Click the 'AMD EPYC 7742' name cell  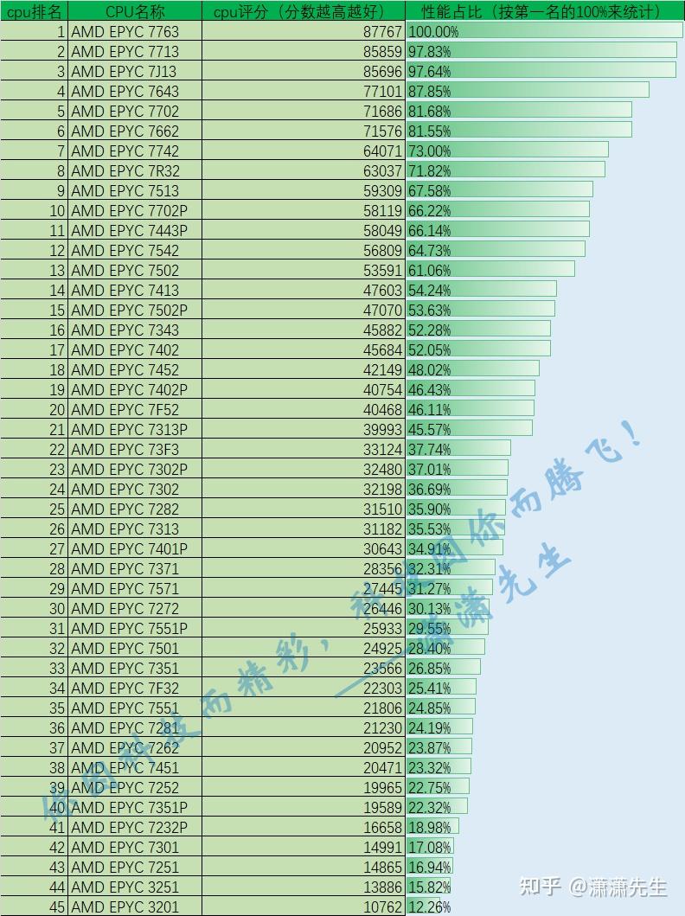[135, 151]
